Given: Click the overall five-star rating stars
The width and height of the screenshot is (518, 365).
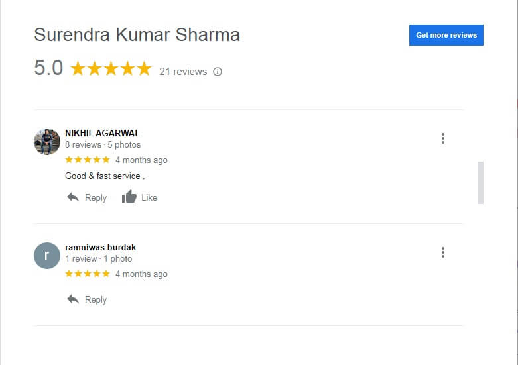Looking at the screenshot, I should [111, 68].
